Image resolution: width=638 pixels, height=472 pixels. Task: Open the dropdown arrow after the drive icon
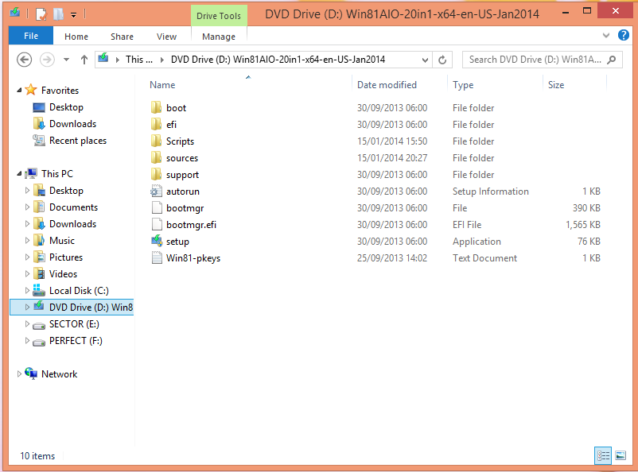point(117,60)
